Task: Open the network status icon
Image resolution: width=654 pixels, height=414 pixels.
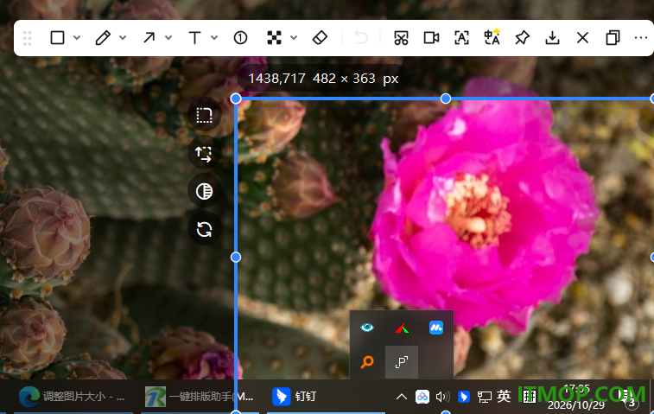Action: [x=485, y=397]
